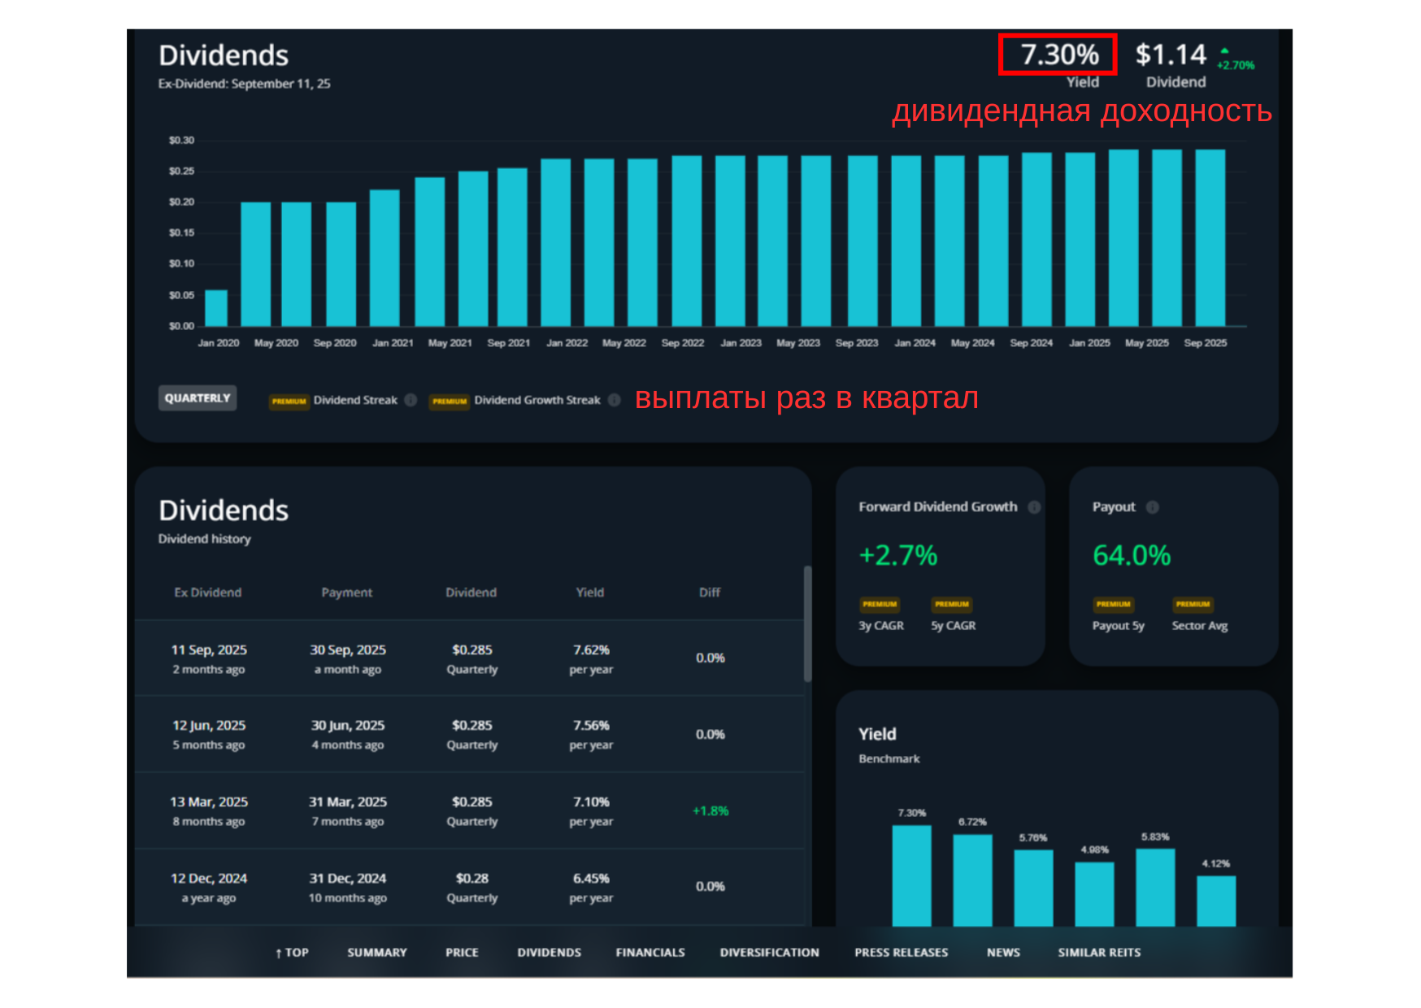Navigate to the FINANCIALS section
The height and width of the screenshot is (1008, 1421).
pyautogui.click(x=650, y=953)
